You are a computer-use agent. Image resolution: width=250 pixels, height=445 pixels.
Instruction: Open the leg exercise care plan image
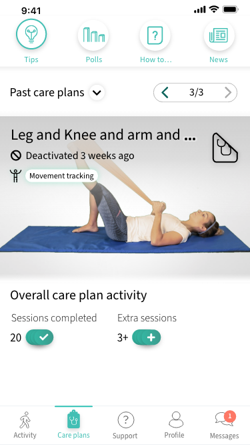tap(125, 198)
